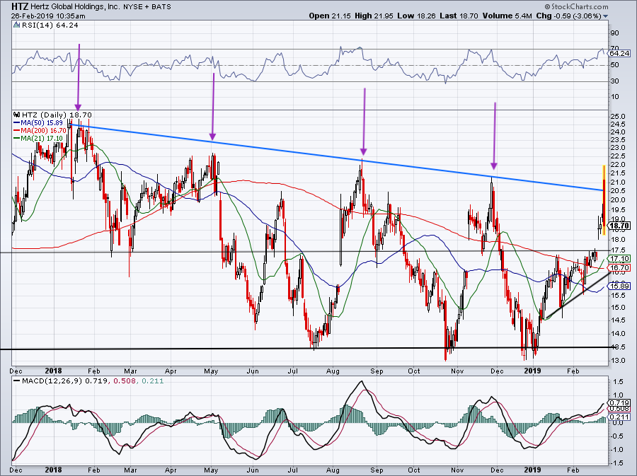Screen dimensions: 637x476
Task: Click the 0.719 MACD tag on right axis
Action: pos(619,403)
